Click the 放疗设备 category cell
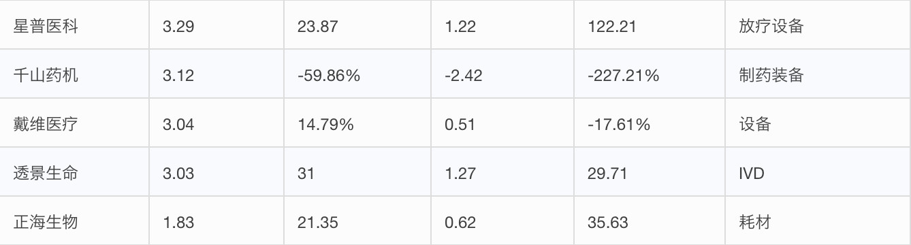 818,25
